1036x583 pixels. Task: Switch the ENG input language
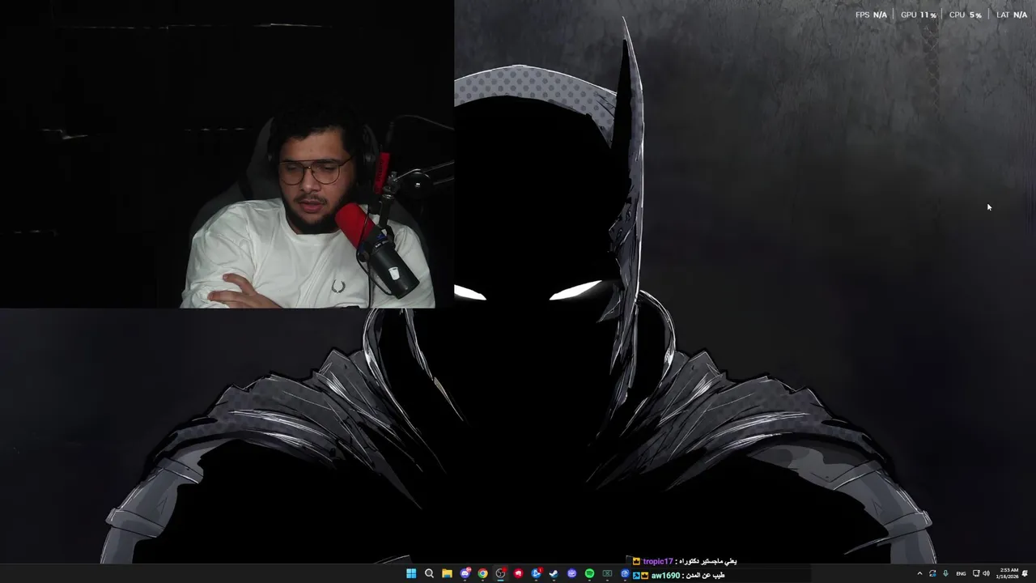point(961,573)
